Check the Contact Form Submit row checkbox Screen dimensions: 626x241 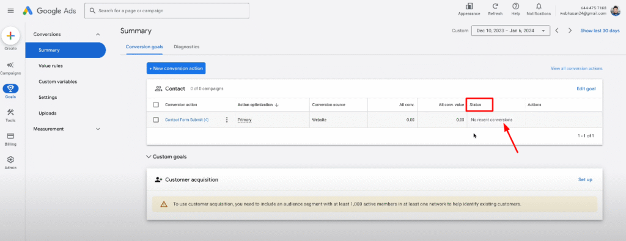tap(156, 120)
